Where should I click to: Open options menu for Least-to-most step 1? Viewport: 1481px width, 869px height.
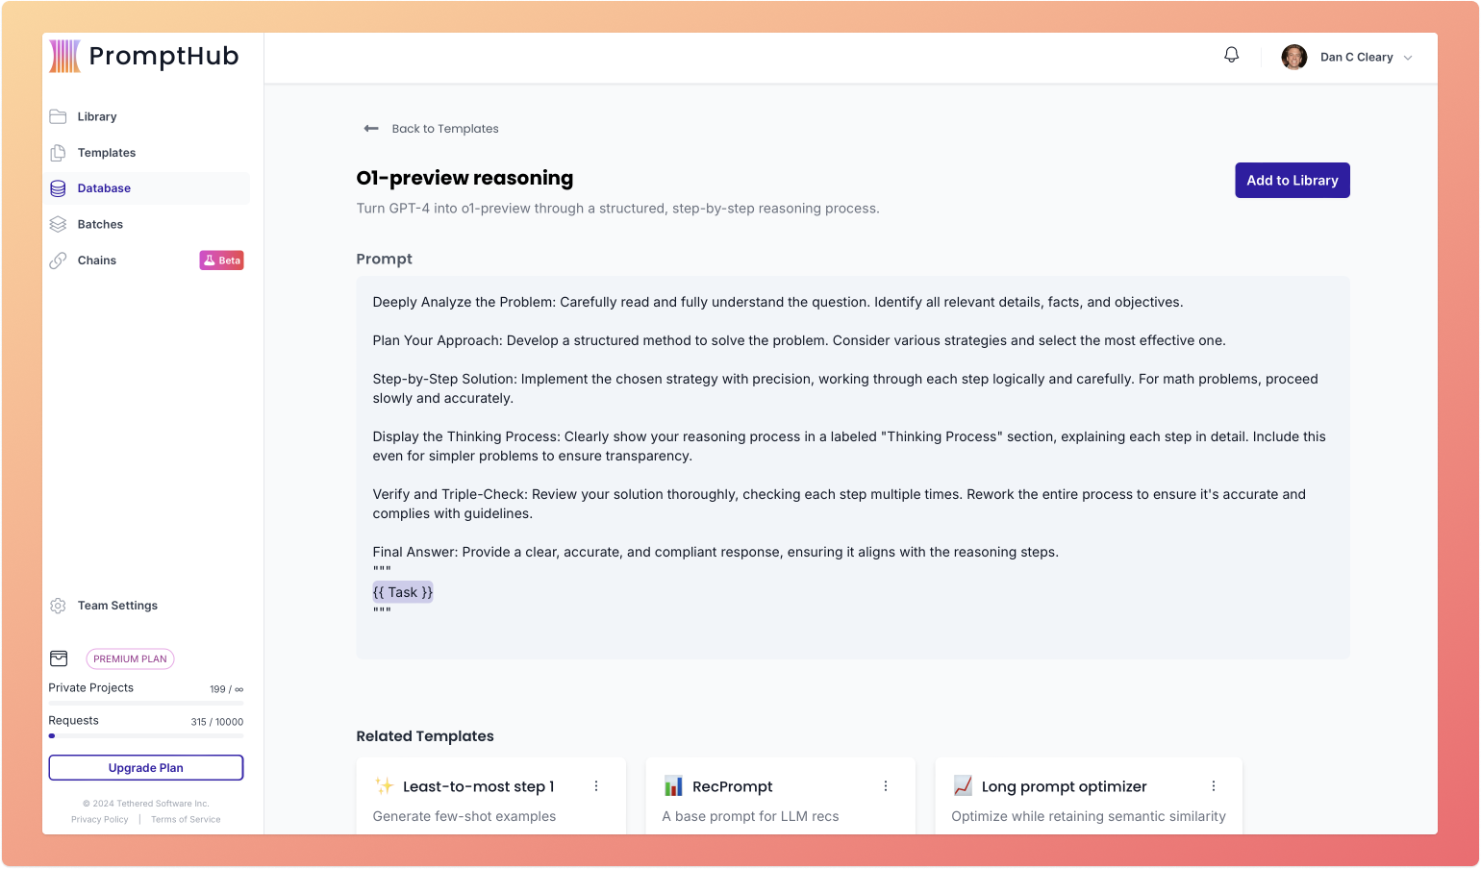pos(596,786)
